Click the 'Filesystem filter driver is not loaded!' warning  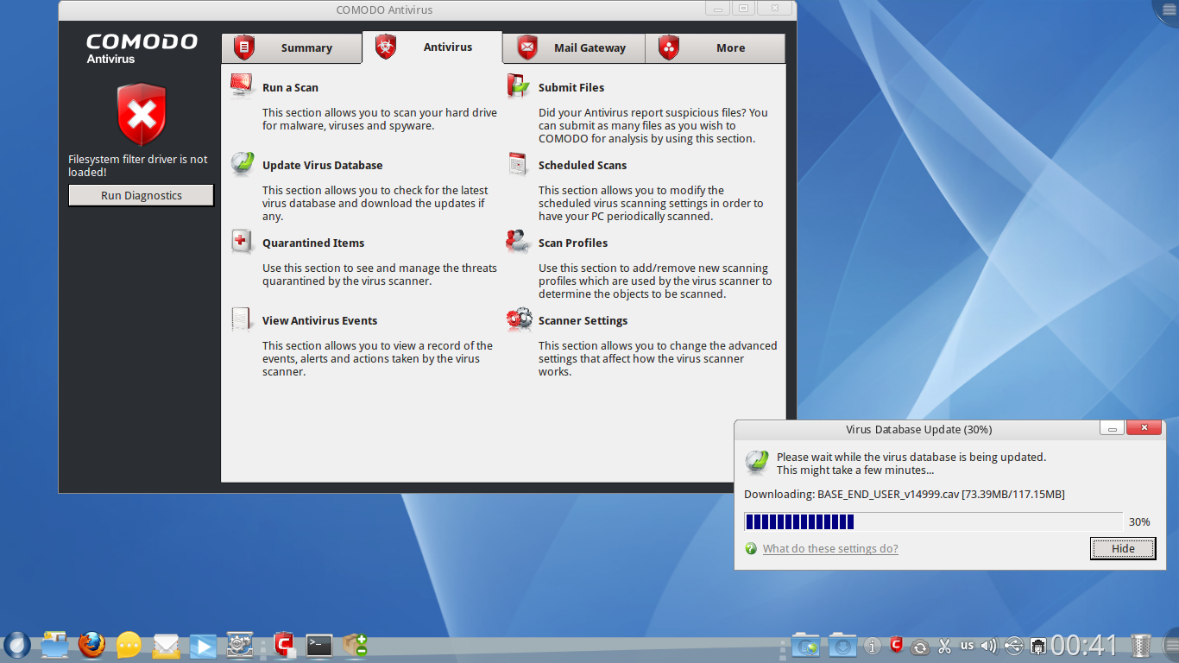[138, 166]
